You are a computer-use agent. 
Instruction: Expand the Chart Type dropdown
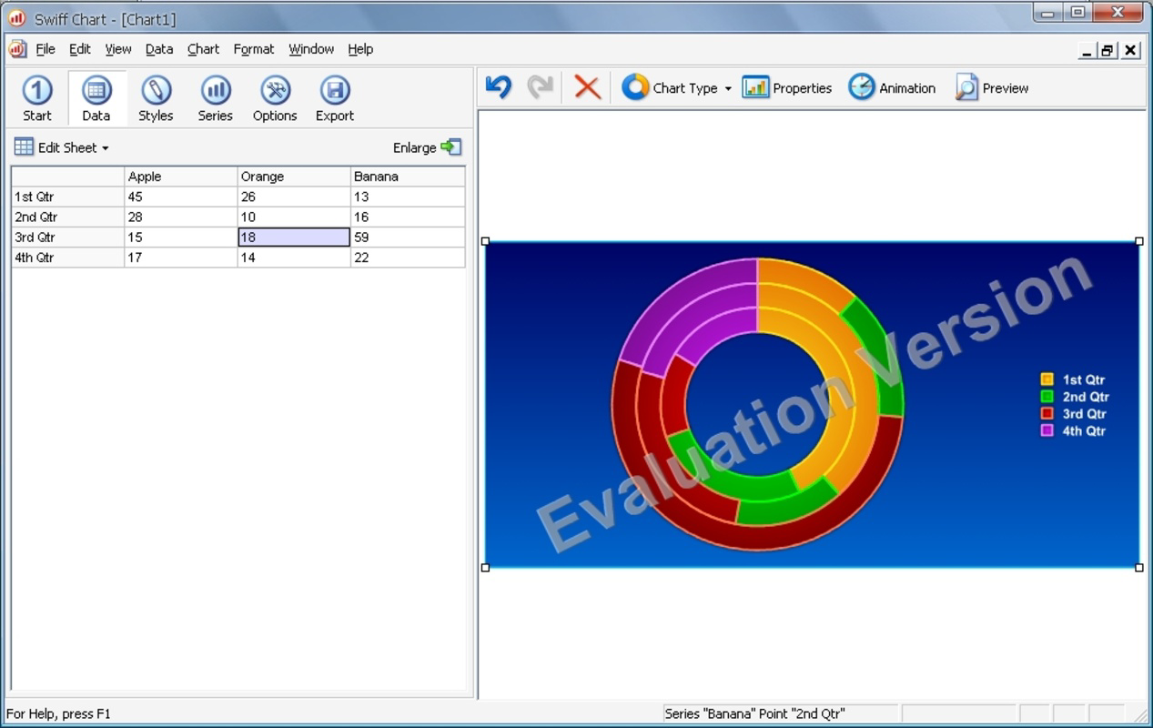[x=677, y=87]
